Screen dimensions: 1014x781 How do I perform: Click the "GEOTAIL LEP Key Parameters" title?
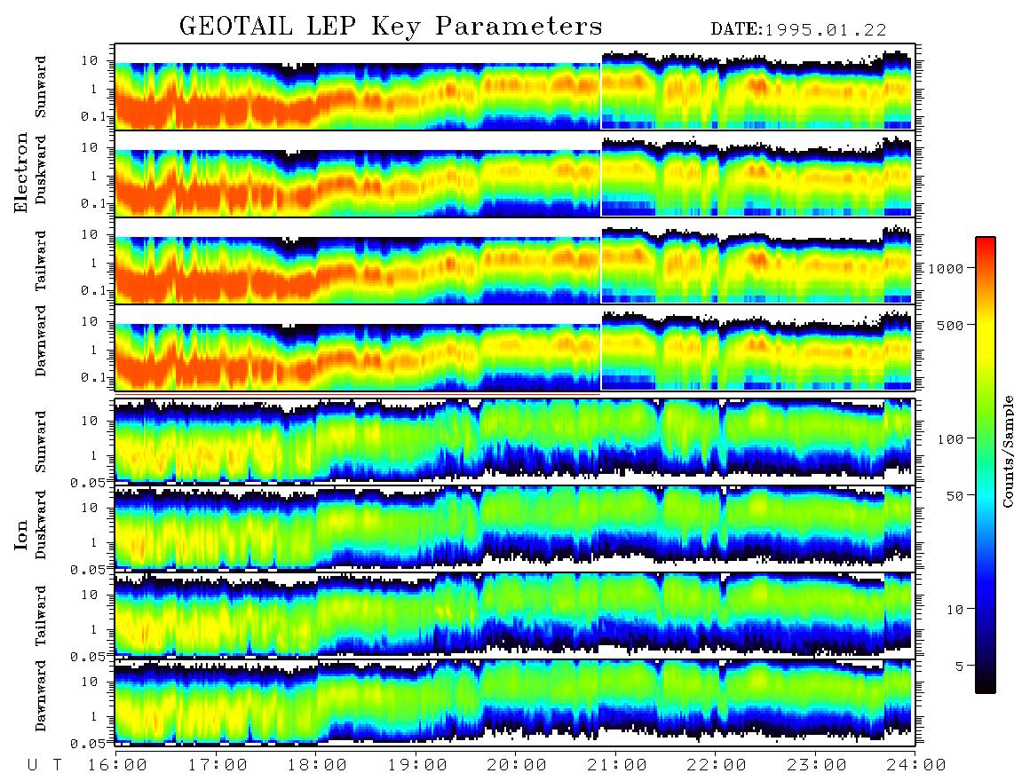pyautogui.click(x=391, y=27)
